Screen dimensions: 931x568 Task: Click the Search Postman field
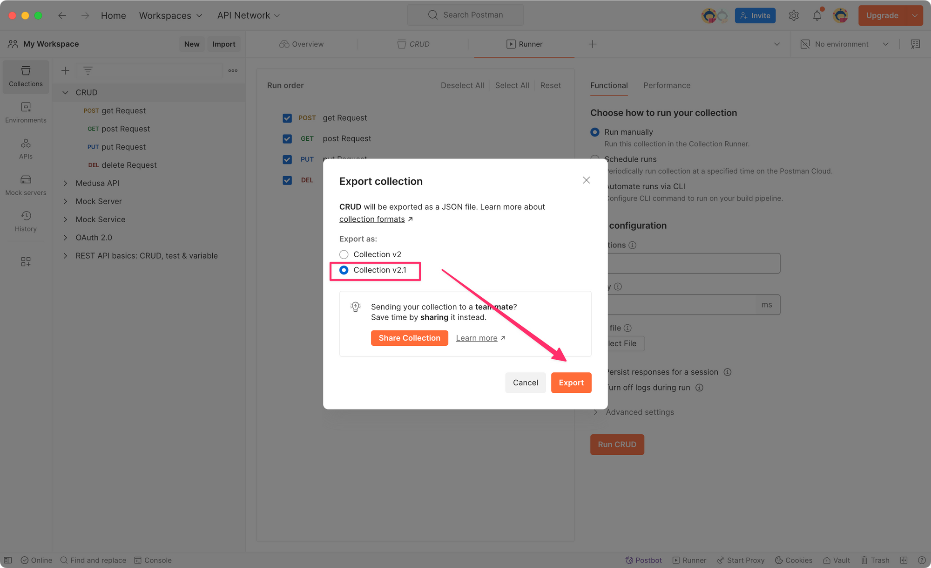tap(465, 15)
